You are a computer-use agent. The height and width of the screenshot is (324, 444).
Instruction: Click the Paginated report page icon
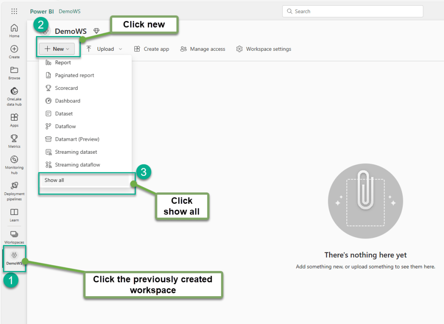click(x=49, y=75)
